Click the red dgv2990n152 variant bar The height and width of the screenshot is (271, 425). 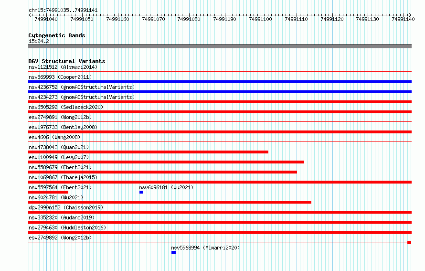click(220, 212)
